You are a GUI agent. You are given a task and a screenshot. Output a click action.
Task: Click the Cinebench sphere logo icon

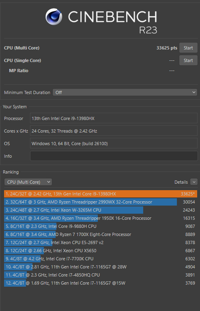54,17
